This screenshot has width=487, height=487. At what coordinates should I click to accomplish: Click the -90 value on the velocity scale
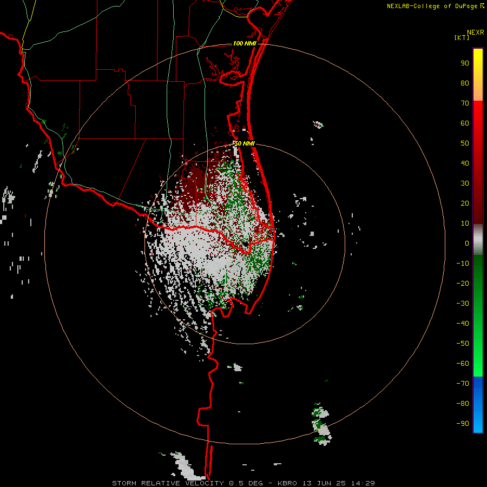463,424
